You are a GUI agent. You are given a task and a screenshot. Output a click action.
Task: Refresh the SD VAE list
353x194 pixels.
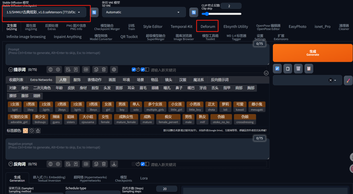193,12
